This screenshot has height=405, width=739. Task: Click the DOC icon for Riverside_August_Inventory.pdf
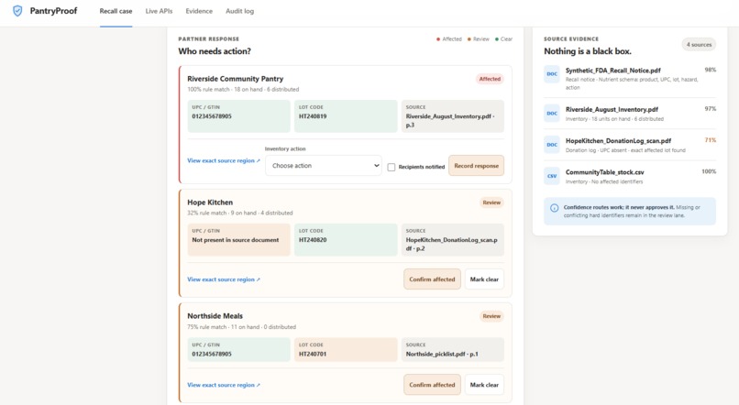(552, 114)
